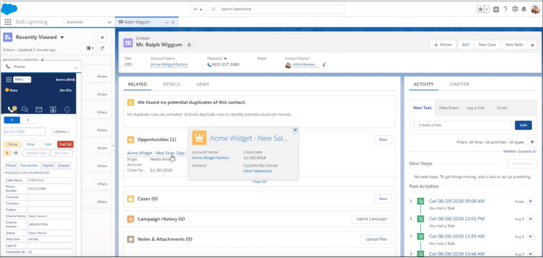Viewport: 543px width, 258px height.
Task: Open the favorites list dropdown arrow
Action: [x=487, y=10]
